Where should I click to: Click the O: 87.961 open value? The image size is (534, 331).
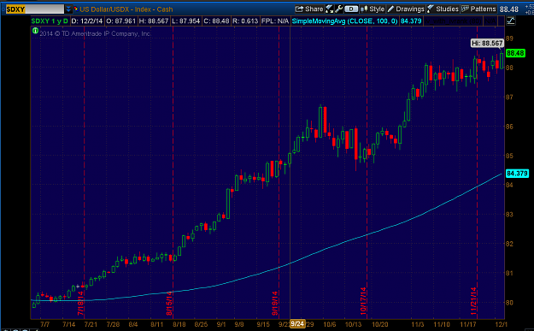pos(121,21)
